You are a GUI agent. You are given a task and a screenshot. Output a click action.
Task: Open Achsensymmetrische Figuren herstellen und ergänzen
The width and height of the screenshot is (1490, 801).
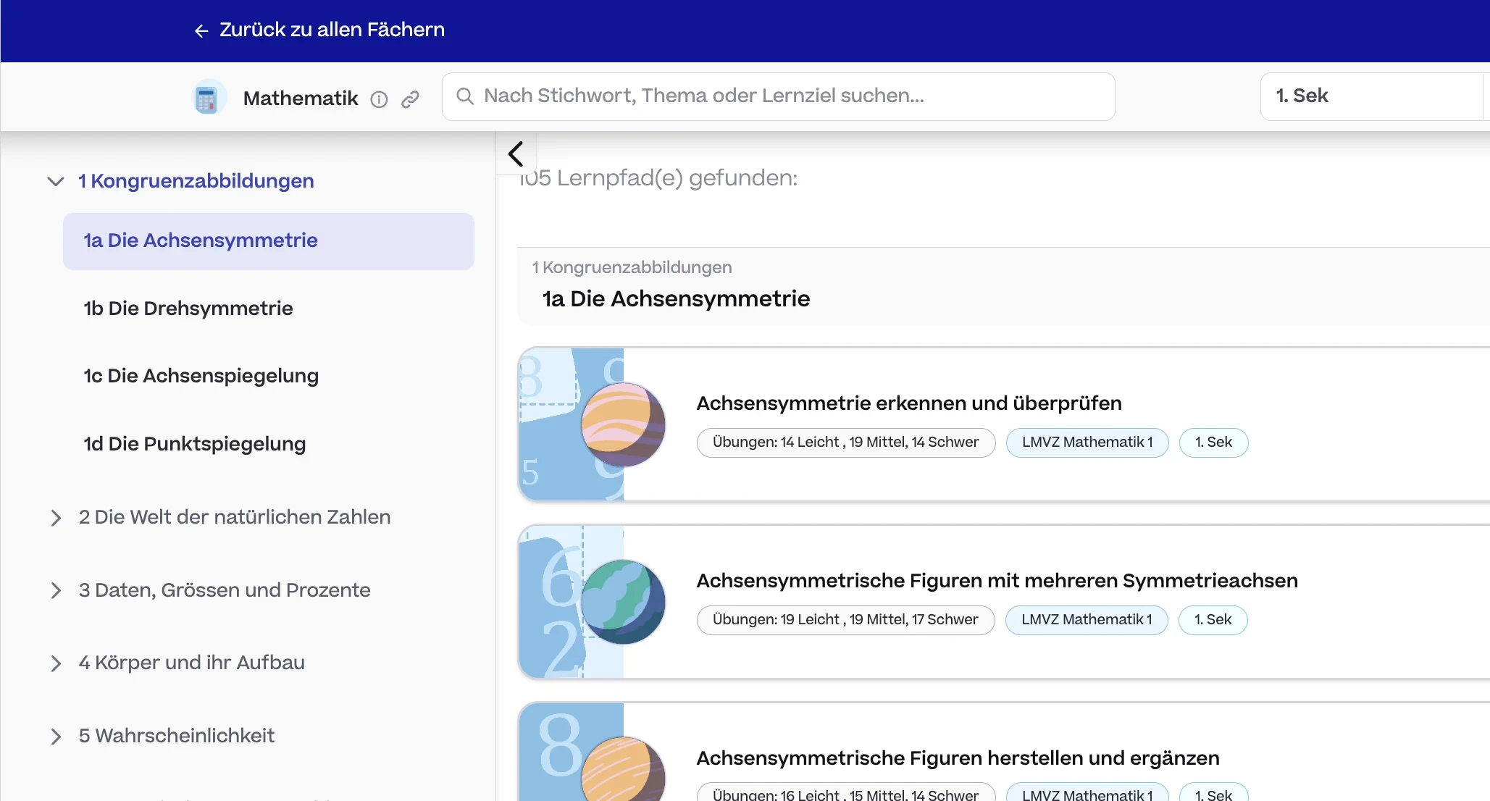tap(958, 758)
